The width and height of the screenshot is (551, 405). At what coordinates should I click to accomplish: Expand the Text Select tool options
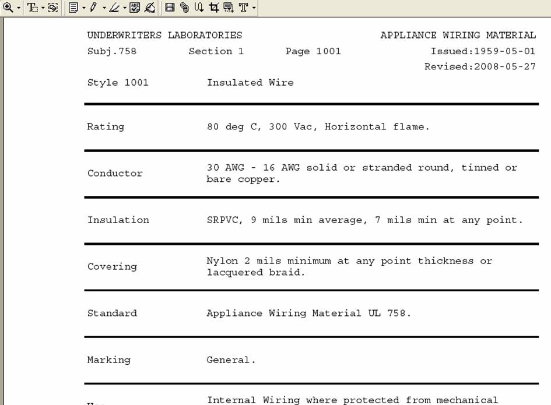pyautogui.click(x=43, y=8)
